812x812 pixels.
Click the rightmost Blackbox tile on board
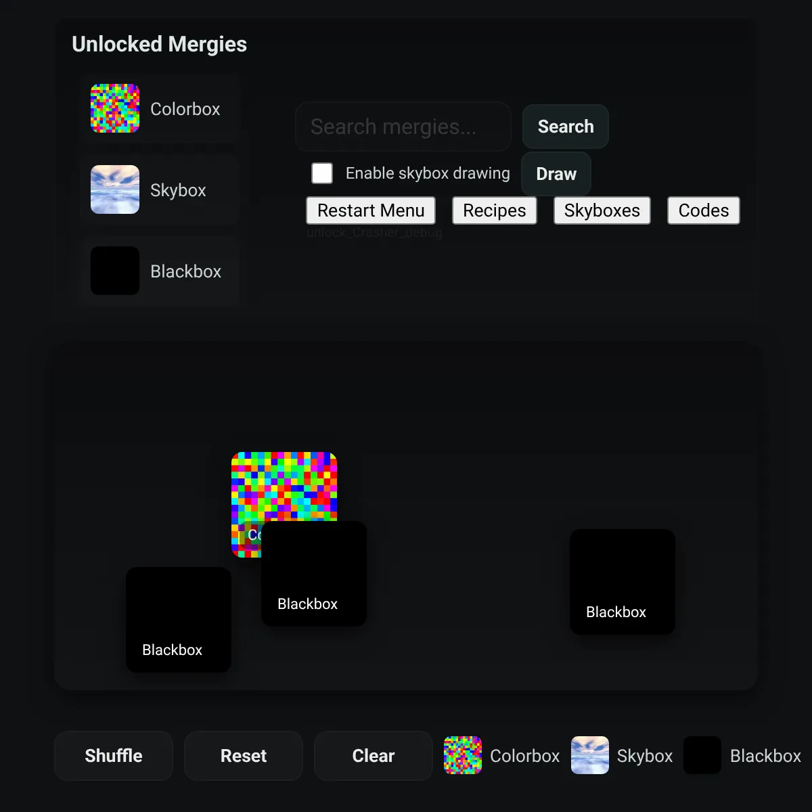(x=623, y=582)
